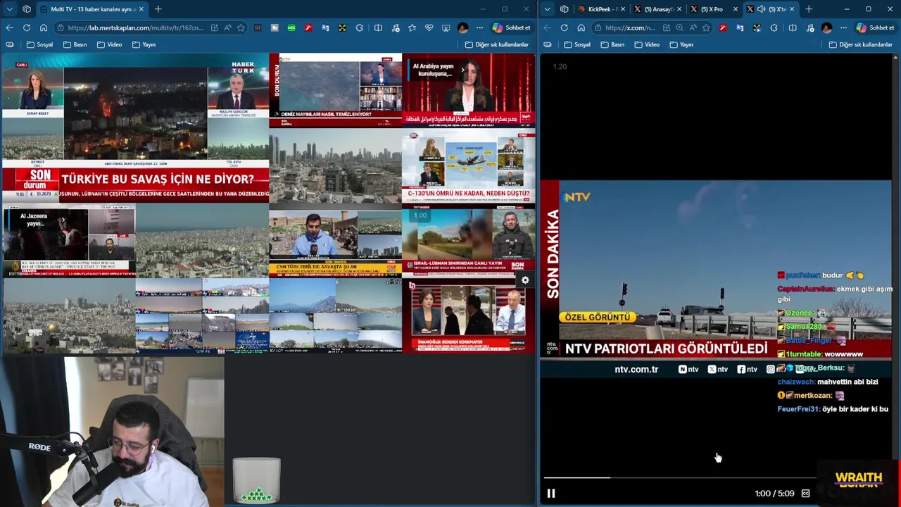Open profile avatar in x.com window
The width and height of the screenshot is (901, 507).
826,27
